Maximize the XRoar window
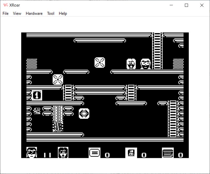The image size is (210, 174). pyautogui.click(x=186, y=5)
